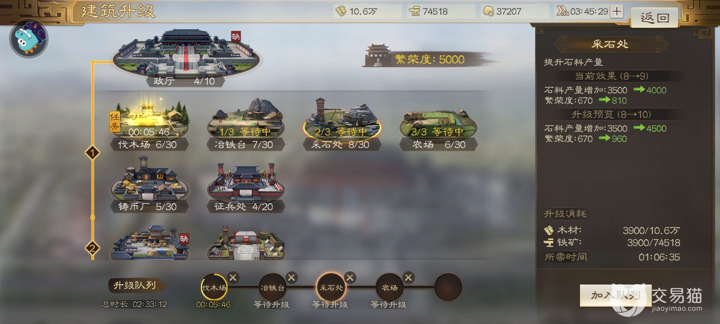Add more queue time with plus button
Screen dimensions: 720x324
[x=617, y=11]
